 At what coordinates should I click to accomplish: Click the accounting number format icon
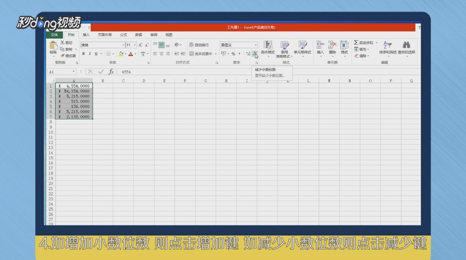pos(224,53)
